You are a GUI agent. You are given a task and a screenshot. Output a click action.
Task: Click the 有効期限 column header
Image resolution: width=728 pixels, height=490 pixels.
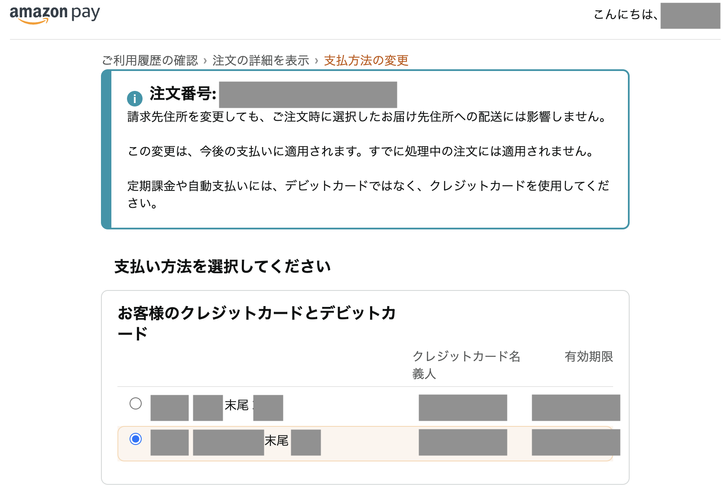(588, 357)
